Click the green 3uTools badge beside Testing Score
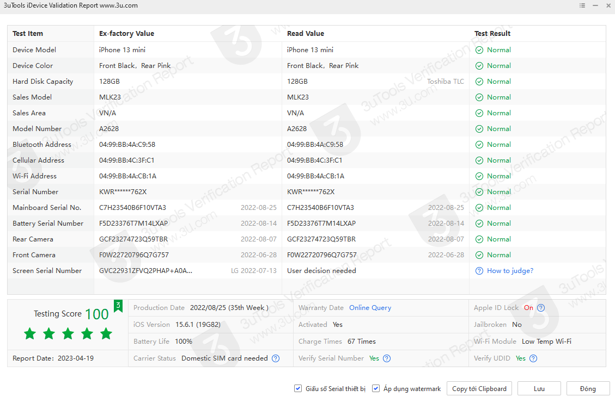 pyautogui.click(x=118, y=306)
